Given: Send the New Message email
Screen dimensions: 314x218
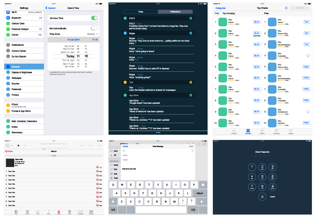Looking at the screenshot, I should 191,146.
